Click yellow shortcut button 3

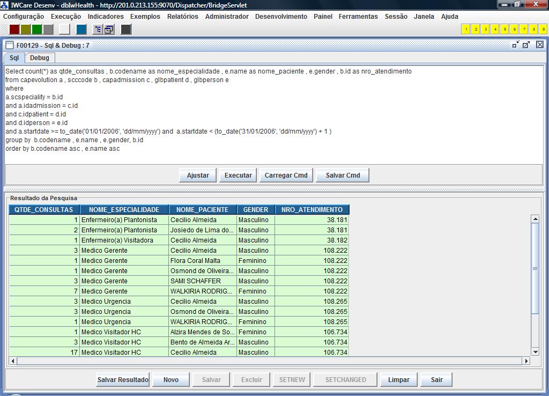[x=485, y=30]
